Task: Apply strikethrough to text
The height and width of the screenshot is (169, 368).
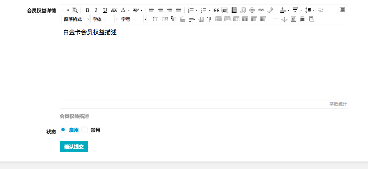Action: [114, 10]
